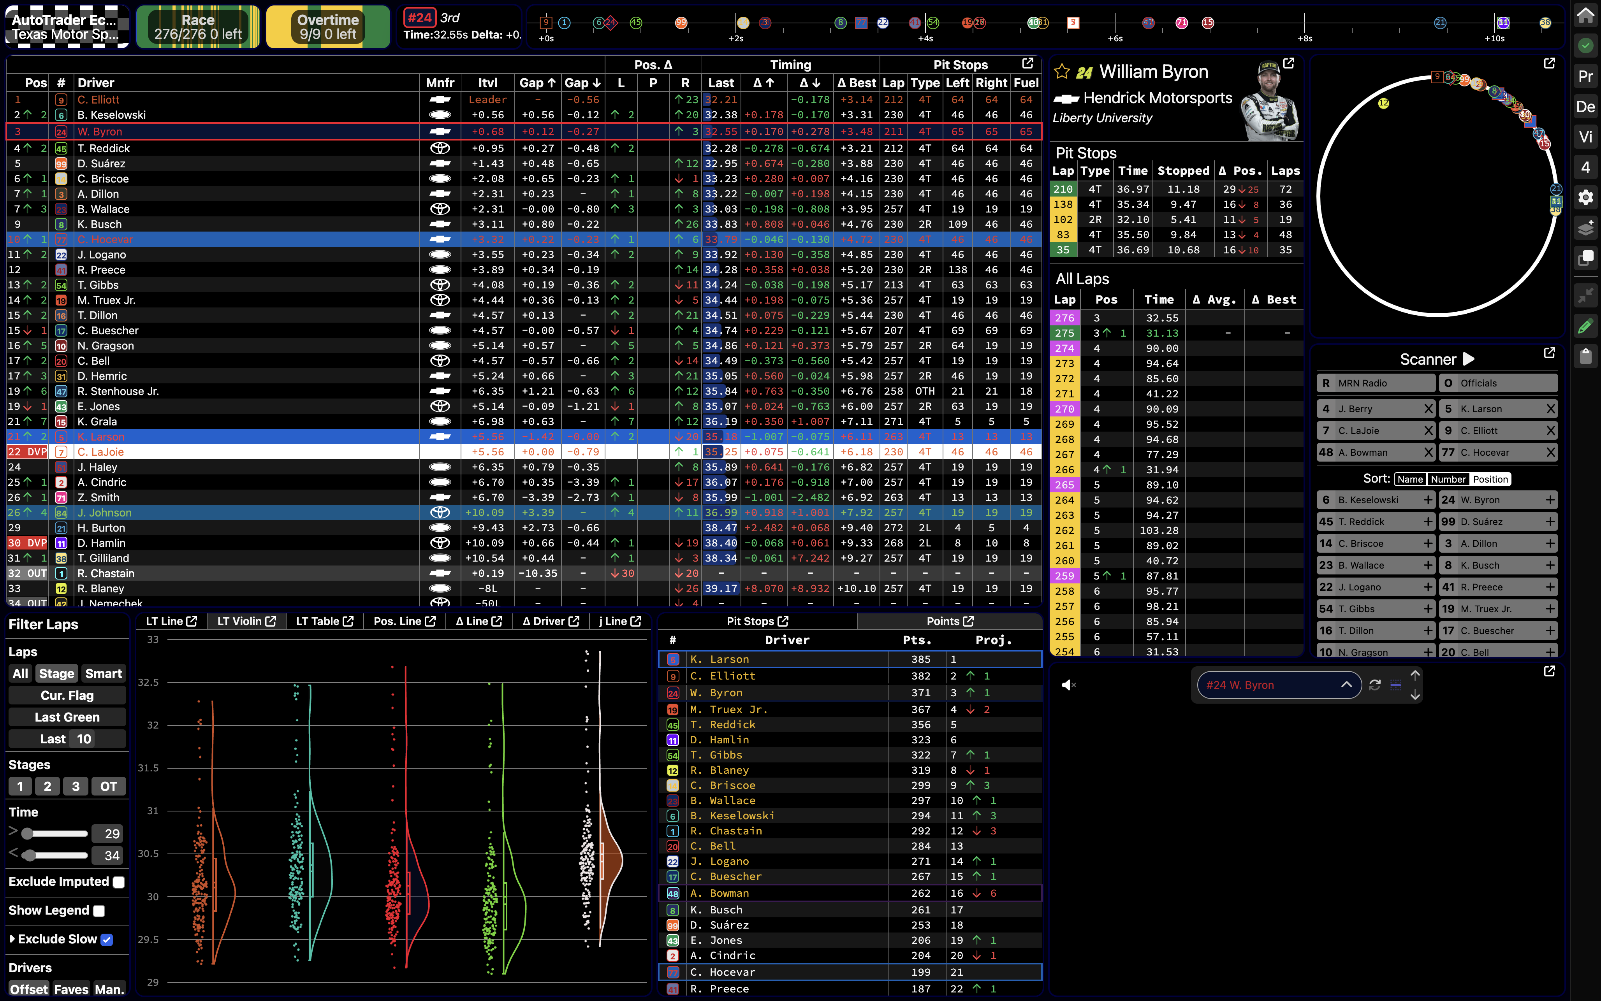
Task: Toggle the Exclude Imputed checkbox
Action: [118, 882]
